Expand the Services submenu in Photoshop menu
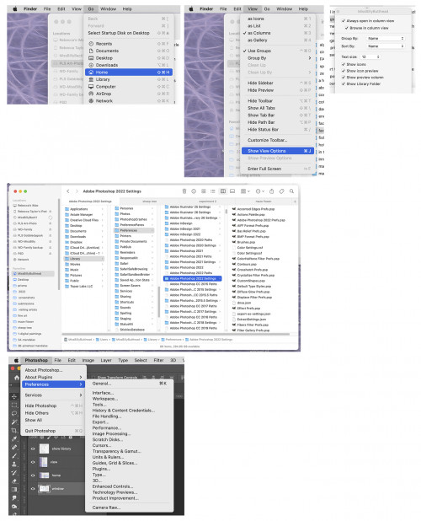This screenshot has height=521, width=421. tap(53, 395)
